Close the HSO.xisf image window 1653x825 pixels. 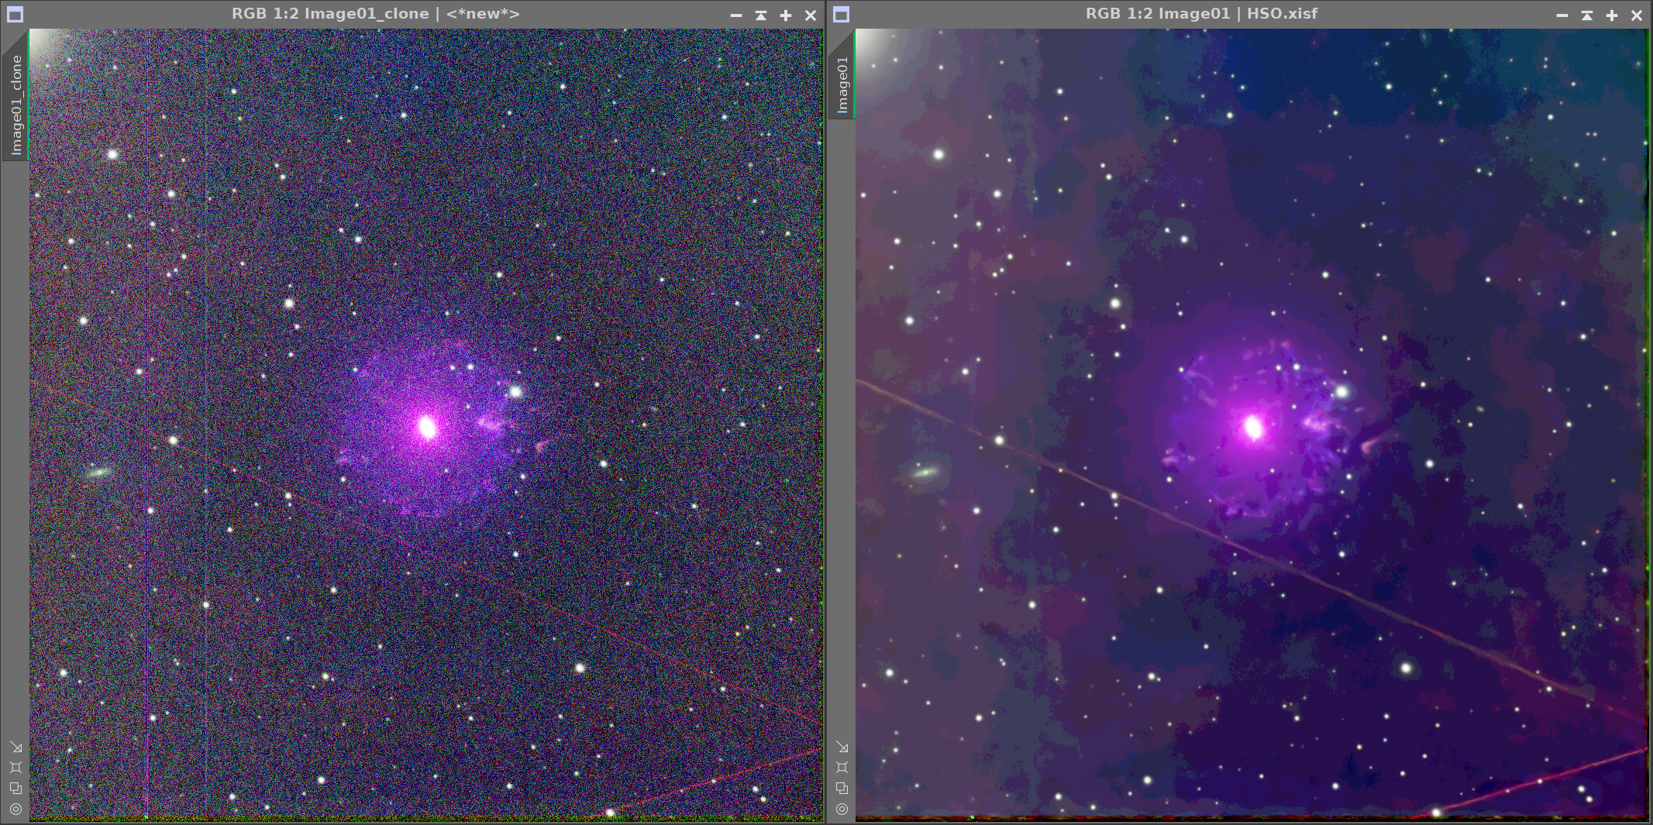pos(1637,15)
